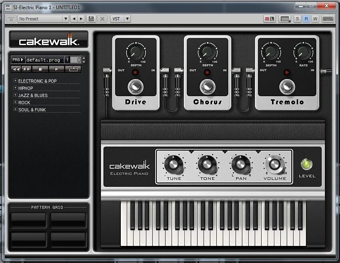The width and height of the screenshot is (340, 263).
Task: Click the pin icon left of No Preset
Action: coord(11,19)
